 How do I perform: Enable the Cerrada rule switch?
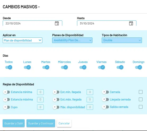pos(105,92)
